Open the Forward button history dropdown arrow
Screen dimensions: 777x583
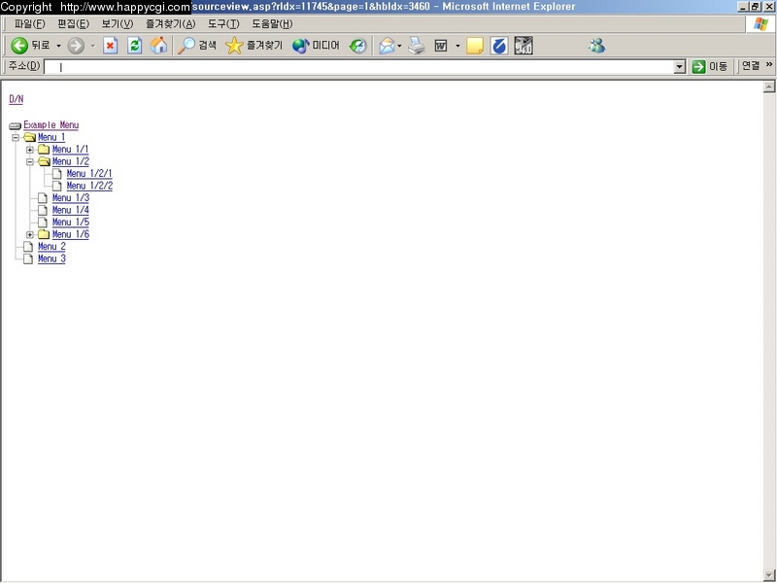[x=92, y=46]
